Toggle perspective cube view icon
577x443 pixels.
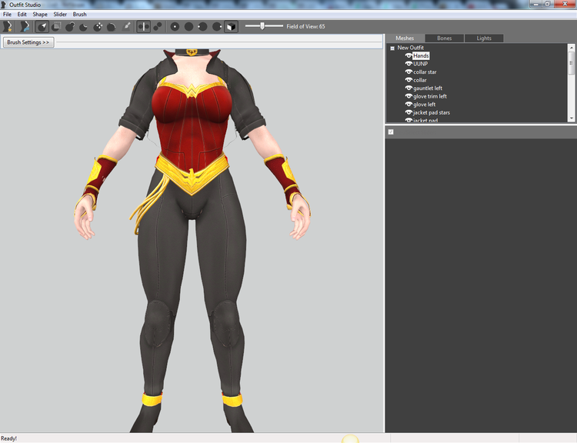pos(231,26)
